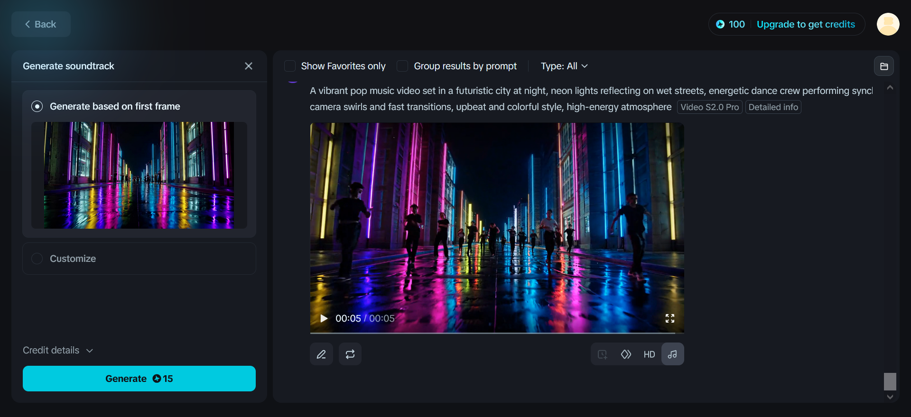This screenshot has height=417, width=911.
Task: Click the extend video icon
Action: click(603, 354)
